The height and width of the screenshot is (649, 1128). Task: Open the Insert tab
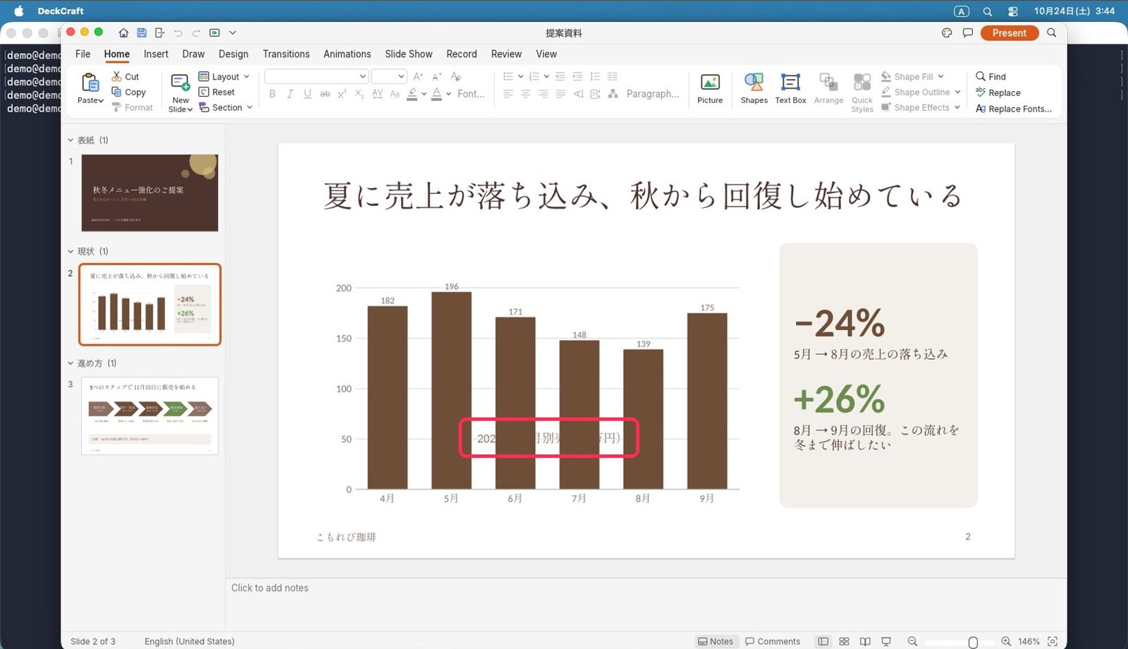156,54
